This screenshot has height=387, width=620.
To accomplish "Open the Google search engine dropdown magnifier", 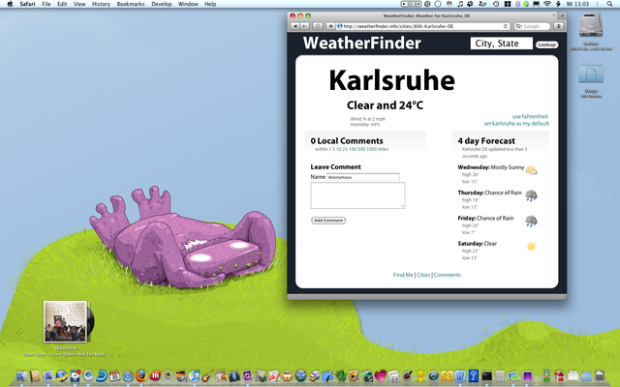I will click(518, 26).
